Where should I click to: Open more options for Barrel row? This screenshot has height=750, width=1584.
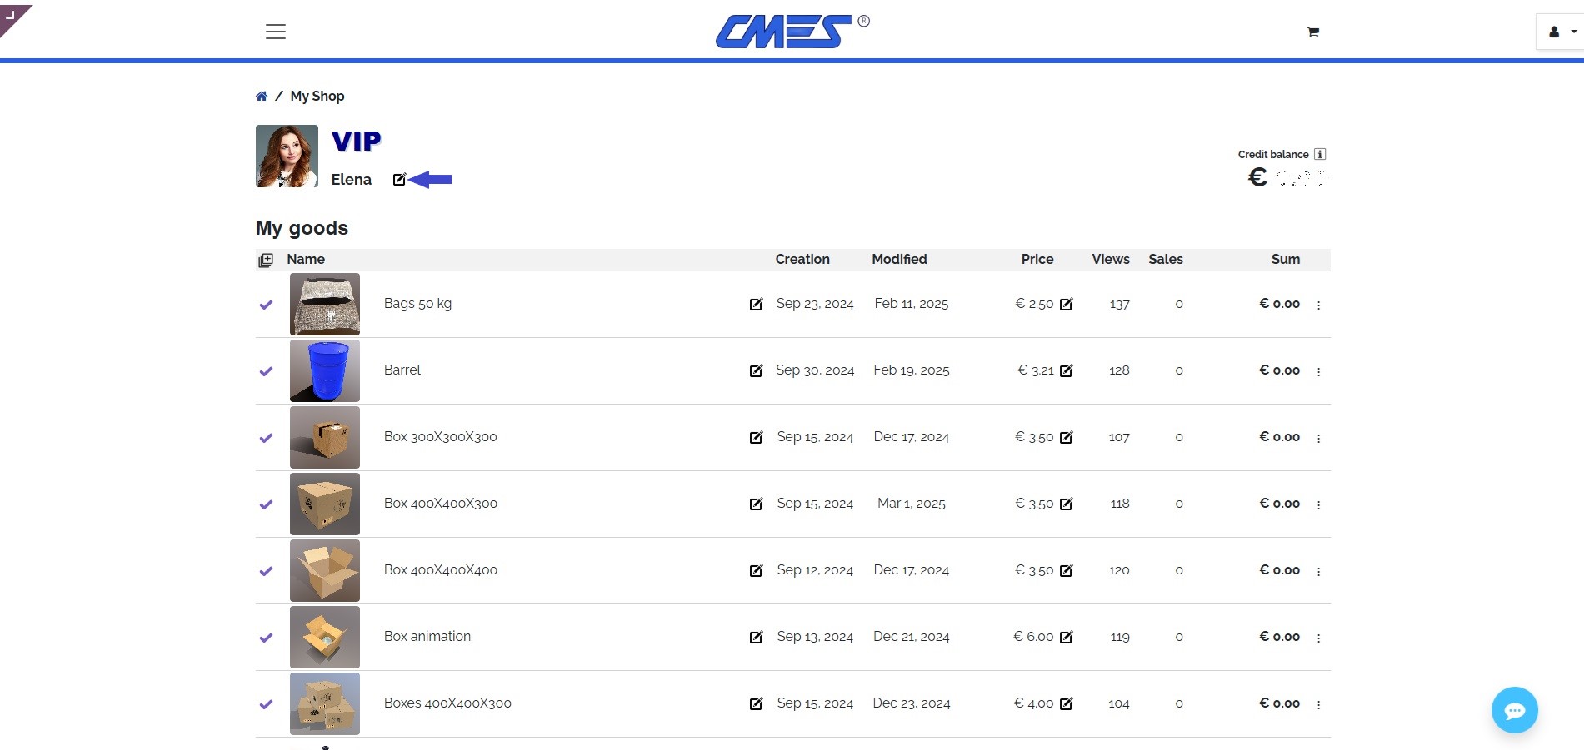pyautogui.click(x=1318, y=372)
